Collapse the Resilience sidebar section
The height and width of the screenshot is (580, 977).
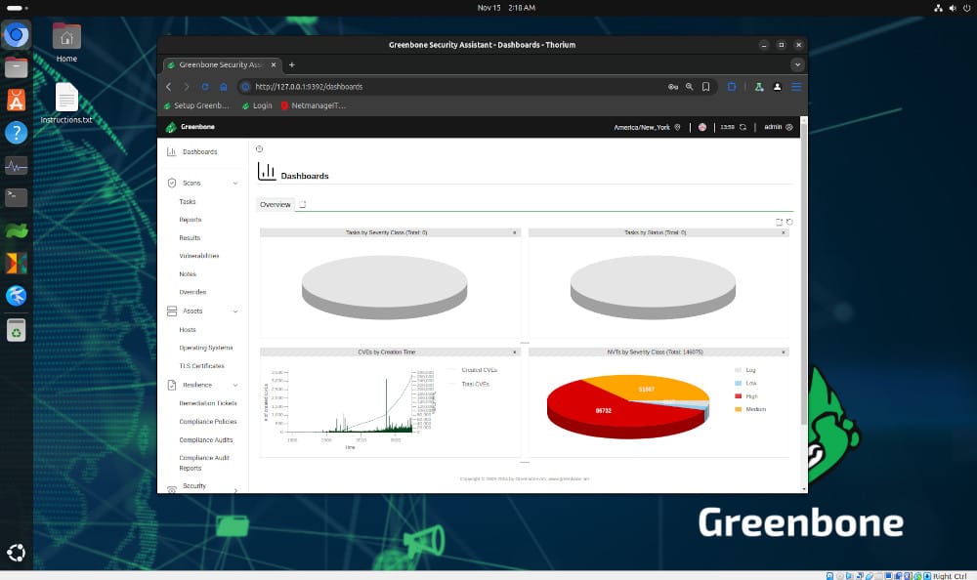(x=234, y=385)
